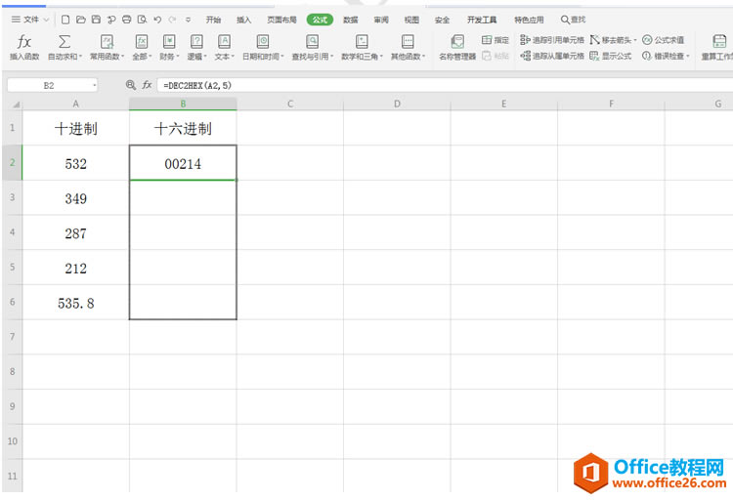Image resolution: width=733 pixels, height=500 pixels.
Task: Click cell A4 with value 287
Action: tap(75, 232)
